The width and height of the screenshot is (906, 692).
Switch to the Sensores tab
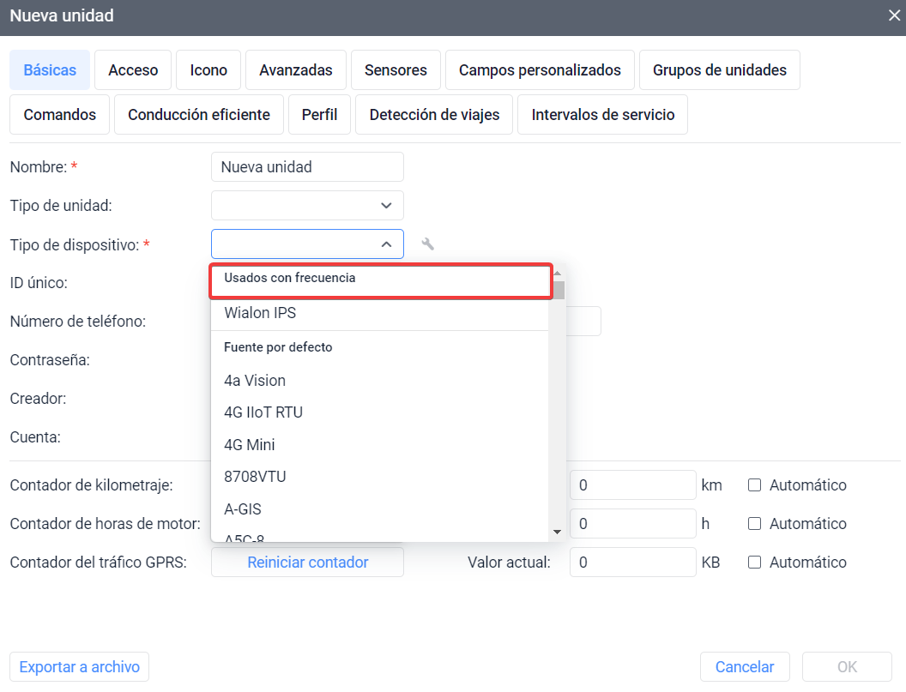pyautogui.click(x=396, y=69)
